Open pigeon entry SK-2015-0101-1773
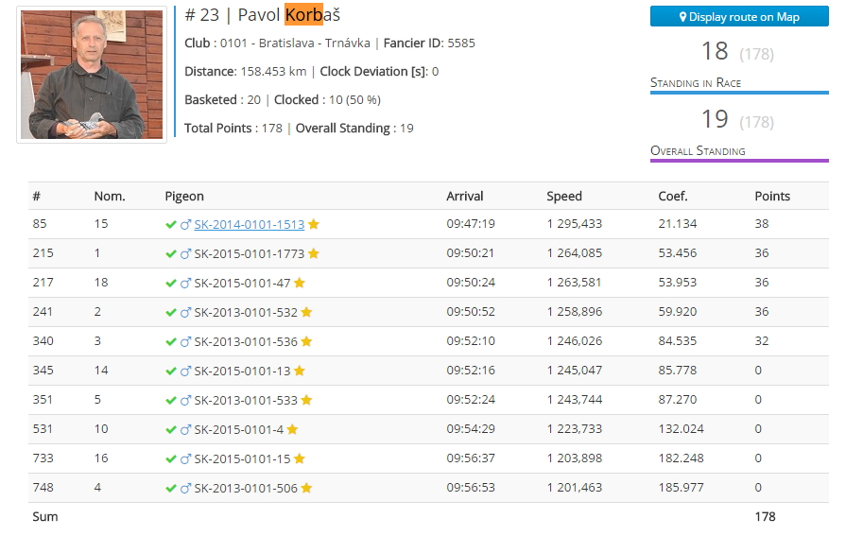 tap(249, 254)
